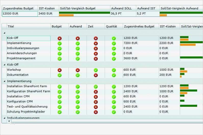Select the 12000 EUR Zugeordnetes Budget cell
Viewport: 203px width, 135px height.
20,14
